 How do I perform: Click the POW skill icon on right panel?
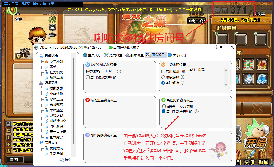262,65
